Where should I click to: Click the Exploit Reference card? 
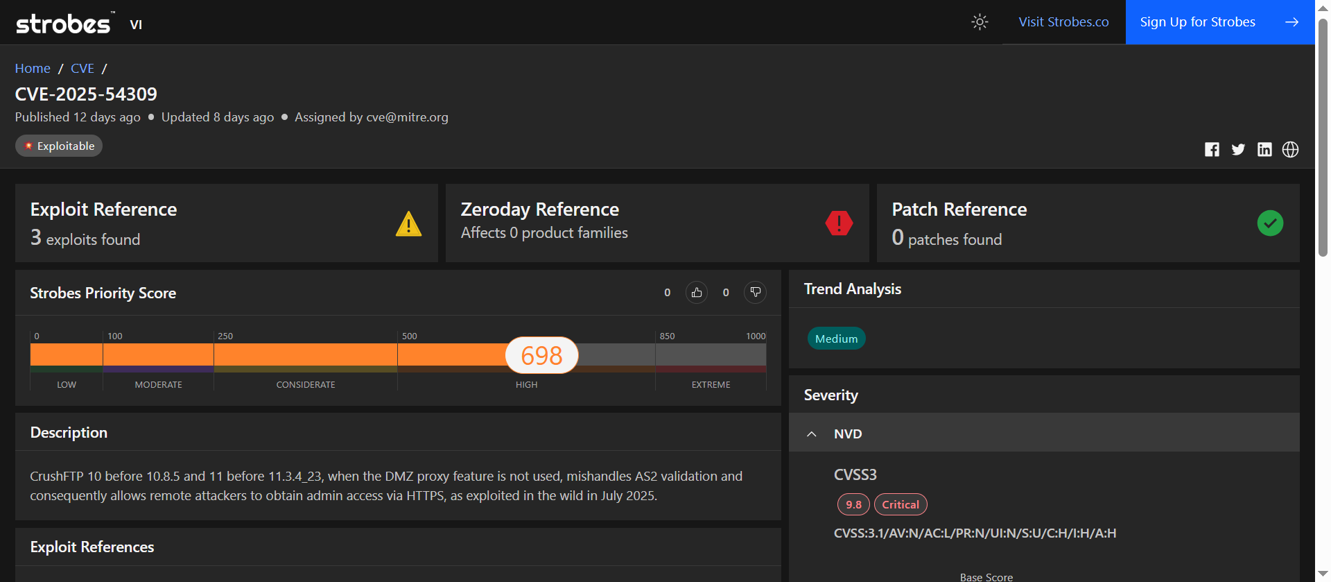(x=227, y=223)
